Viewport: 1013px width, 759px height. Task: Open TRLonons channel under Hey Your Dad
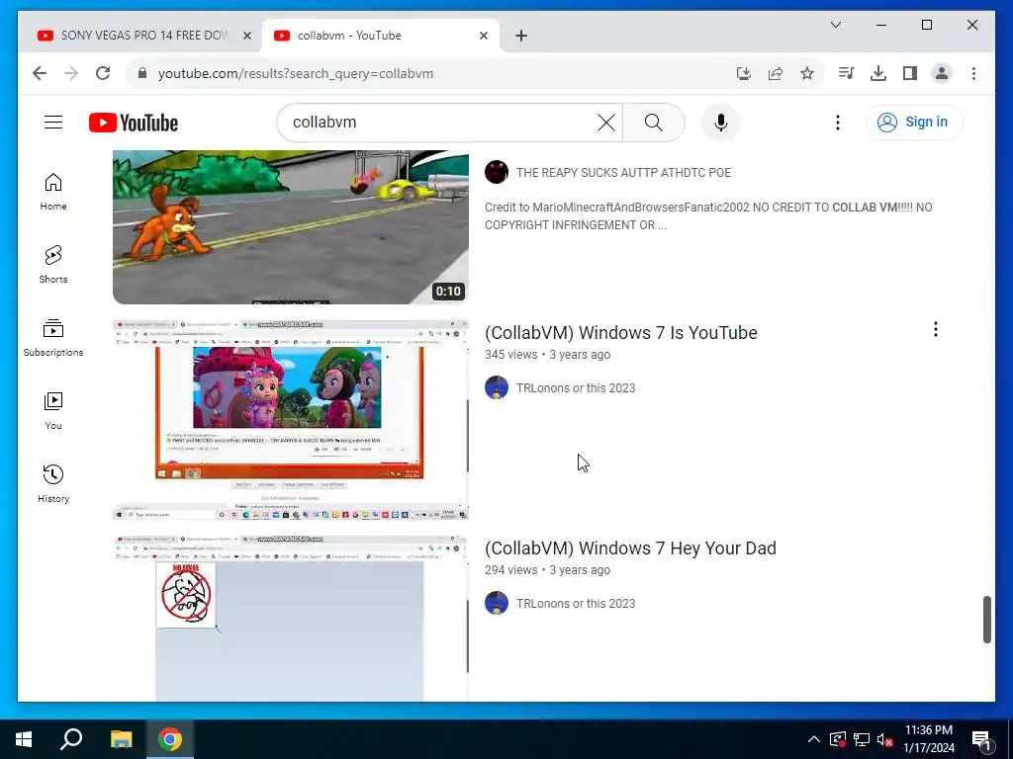[x=576, y=604]
